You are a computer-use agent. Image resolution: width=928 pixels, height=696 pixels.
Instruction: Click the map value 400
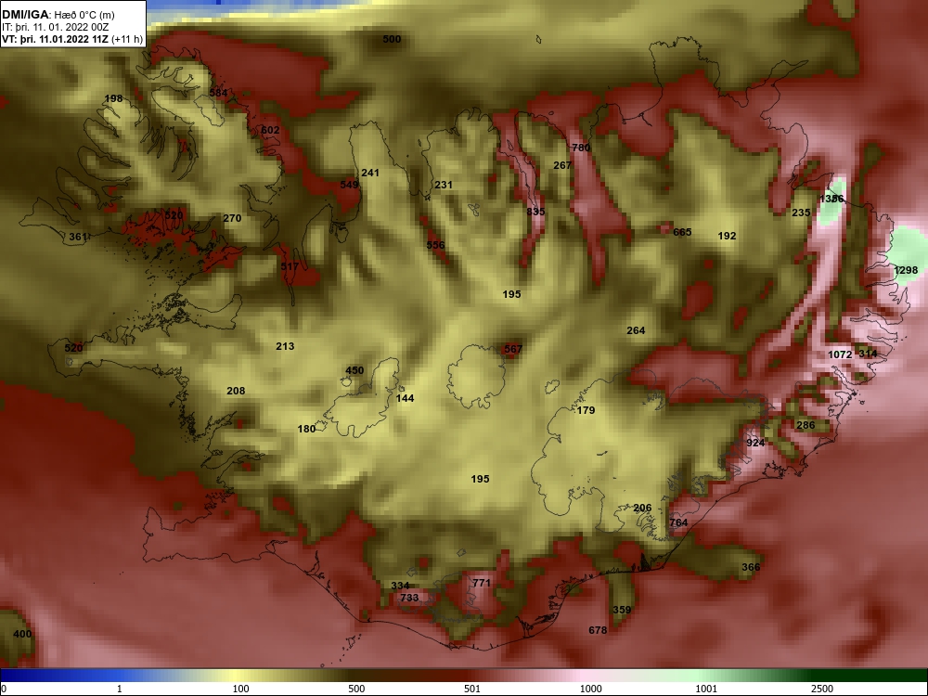22,634
